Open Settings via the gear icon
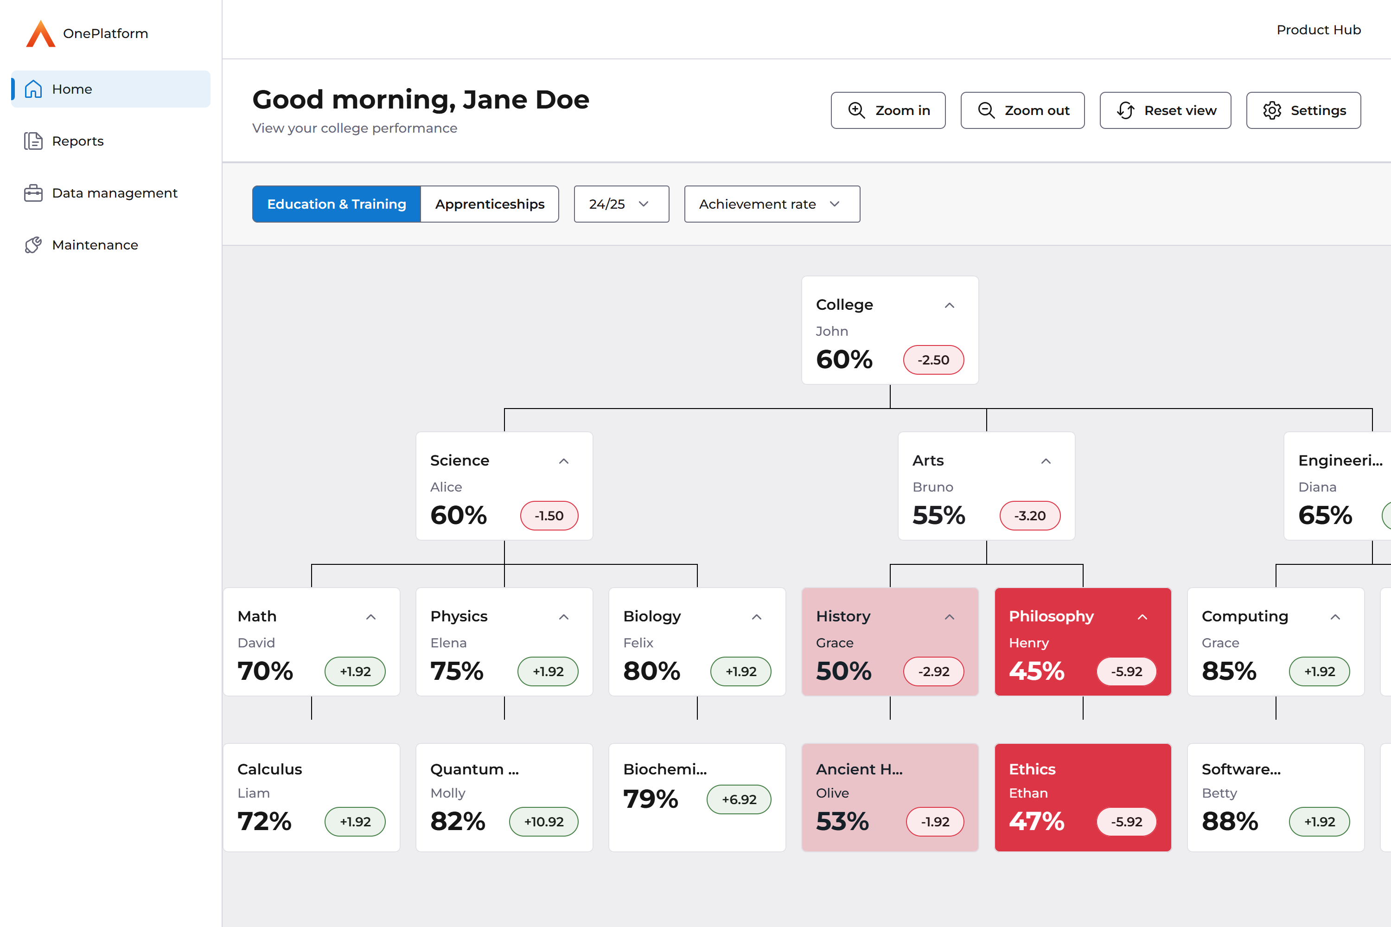 tap(1272, 110)
